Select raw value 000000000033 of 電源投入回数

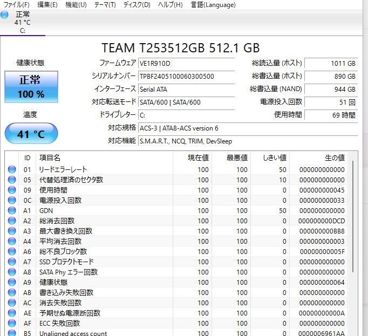(x=322, y=201)
